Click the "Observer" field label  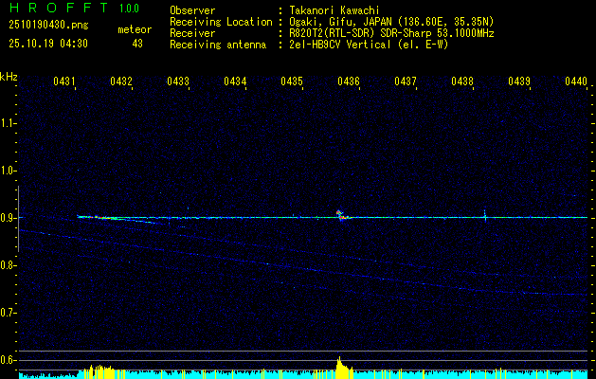click(192, 10)
